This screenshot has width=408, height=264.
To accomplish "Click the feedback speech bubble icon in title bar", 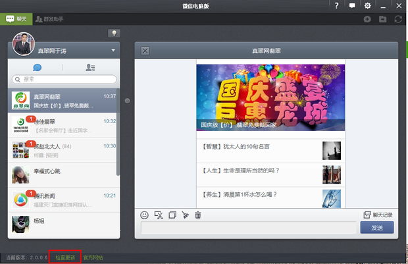I will click(352, 6).
